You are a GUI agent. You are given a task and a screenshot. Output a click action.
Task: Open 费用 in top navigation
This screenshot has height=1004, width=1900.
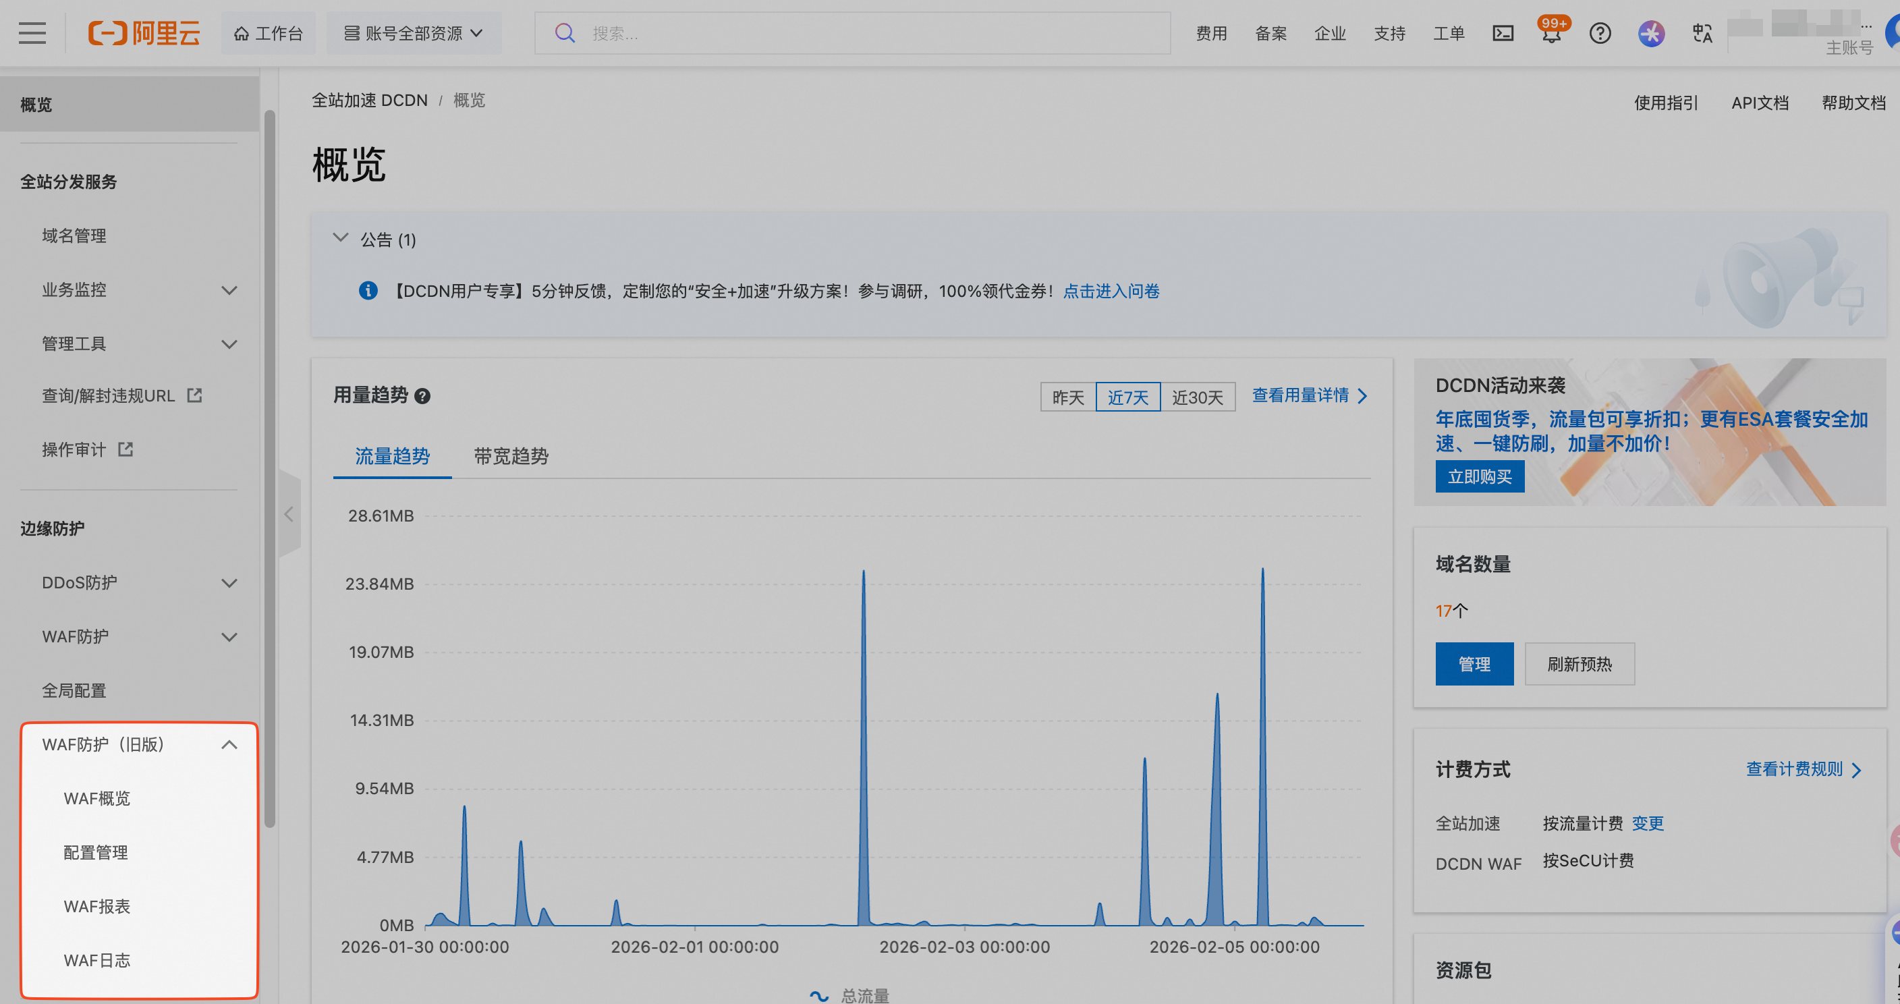click(1211, 33)
